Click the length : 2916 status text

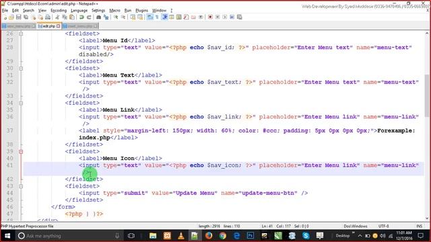[209, 226]
